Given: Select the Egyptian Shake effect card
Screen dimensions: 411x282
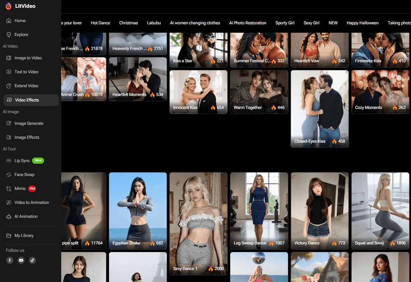Looking at the screenshot, I should pyautogui.click(x=138, y=210).
